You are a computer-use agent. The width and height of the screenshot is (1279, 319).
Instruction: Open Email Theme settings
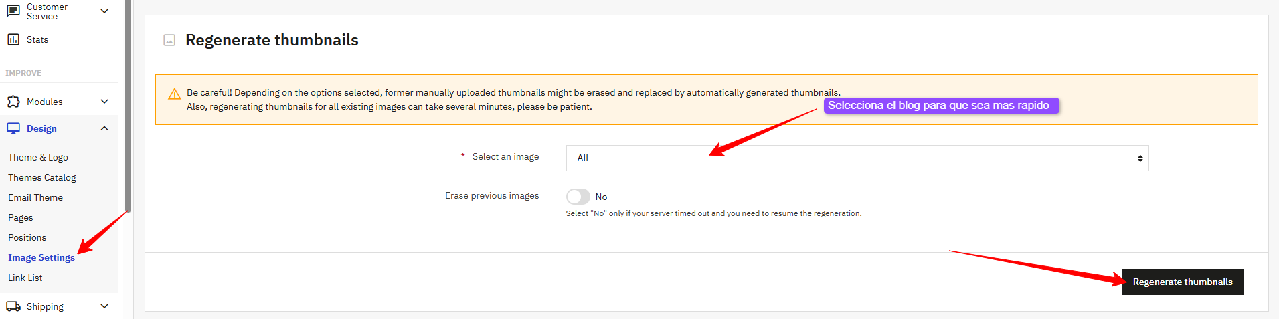click(x=35, y=197)
